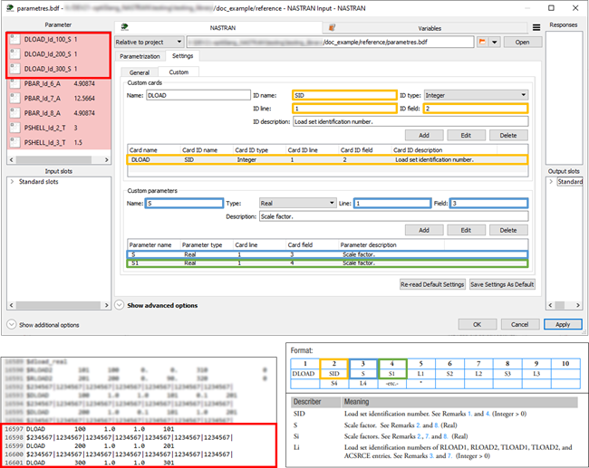The width and height of the screenshot is (589, 468).
Task: Select the Custom sub-tab
Action: pos(179,72)
